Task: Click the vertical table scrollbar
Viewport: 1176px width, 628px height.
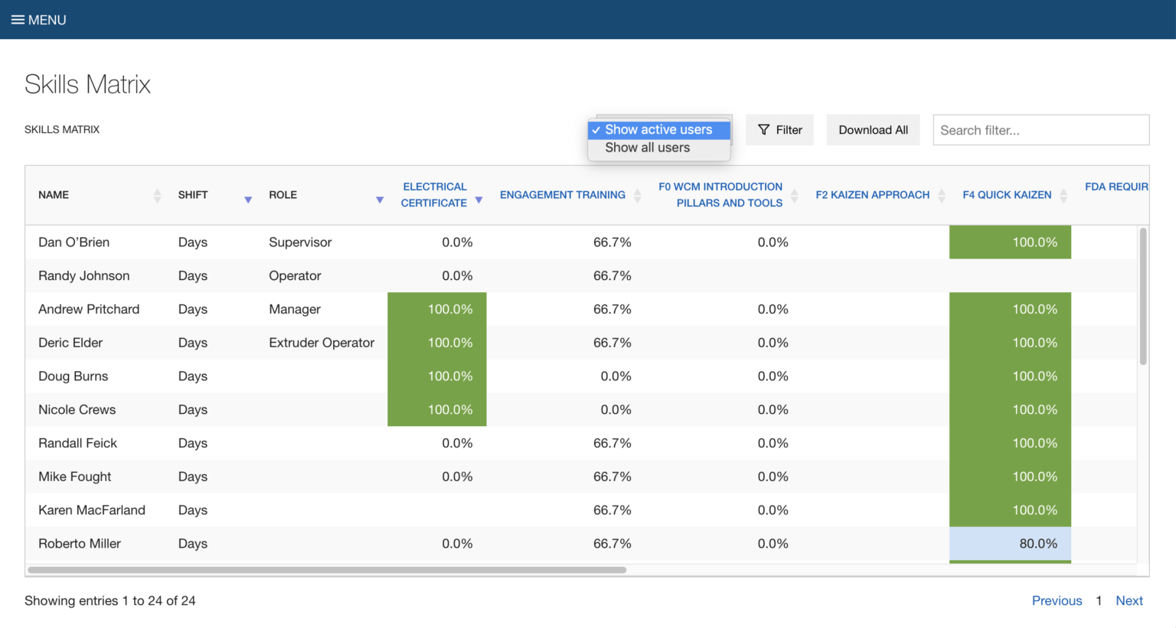Action: tap(1143, 297)
